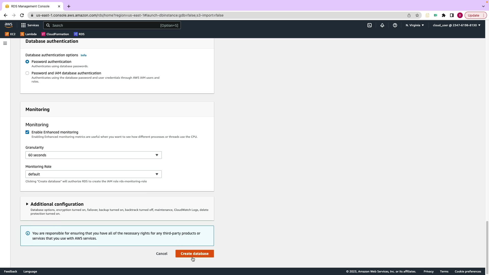
Task: Click the AWS console search field
Action: click(104, 25)
